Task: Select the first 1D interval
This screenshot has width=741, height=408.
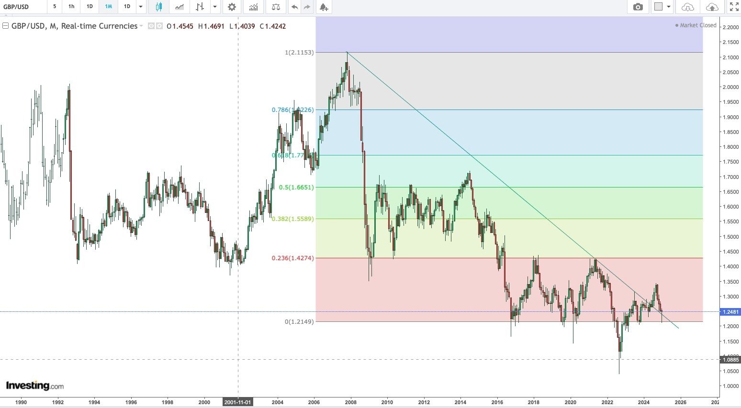Action: coord(90,7)
